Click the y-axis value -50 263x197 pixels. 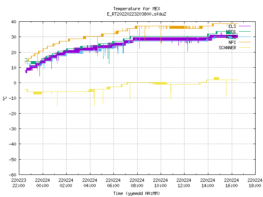pyautogui.click(x=13, y=160)
